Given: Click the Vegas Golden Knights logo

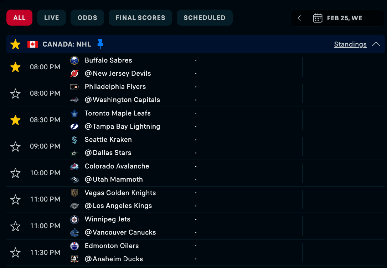Looking at the screenshot, I should (74, 193).
